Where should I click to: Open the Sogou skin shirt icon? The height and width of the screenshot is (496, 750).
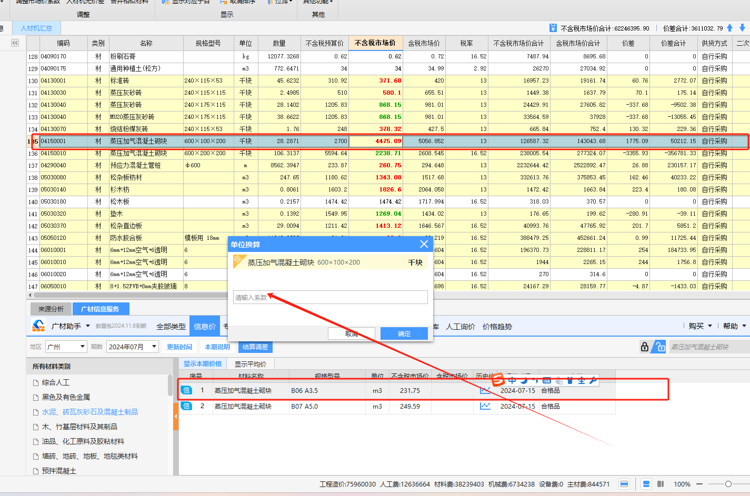tap(570, 380)
